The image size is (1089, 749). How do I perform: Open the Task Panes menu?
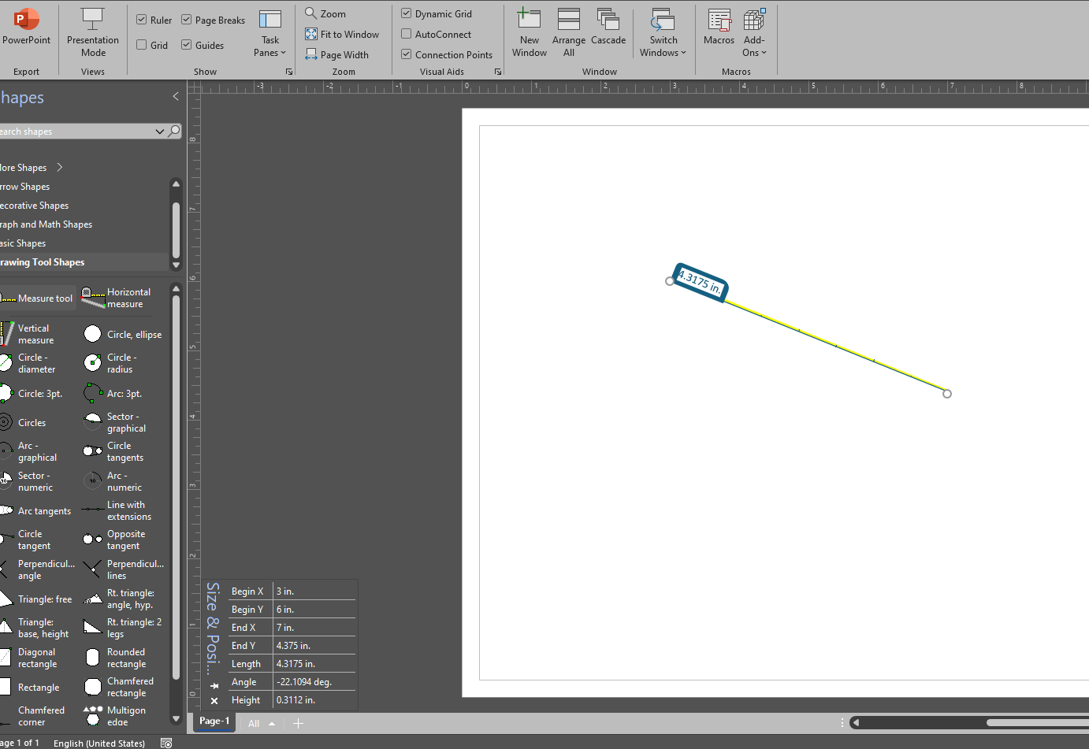point(270,33)
